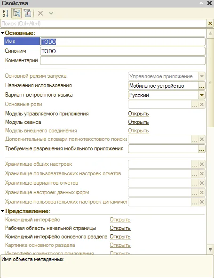Click the scrollbar down arrow
The image size is (214, 278).
pos(210,250)
